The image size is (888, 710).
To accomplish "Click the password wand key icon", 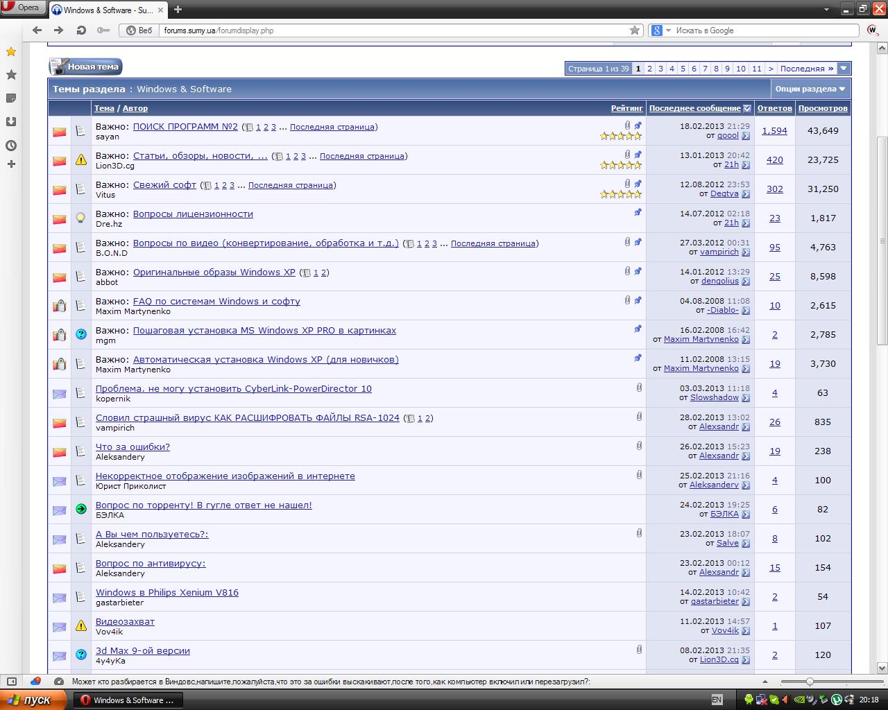I will [103, 30].
